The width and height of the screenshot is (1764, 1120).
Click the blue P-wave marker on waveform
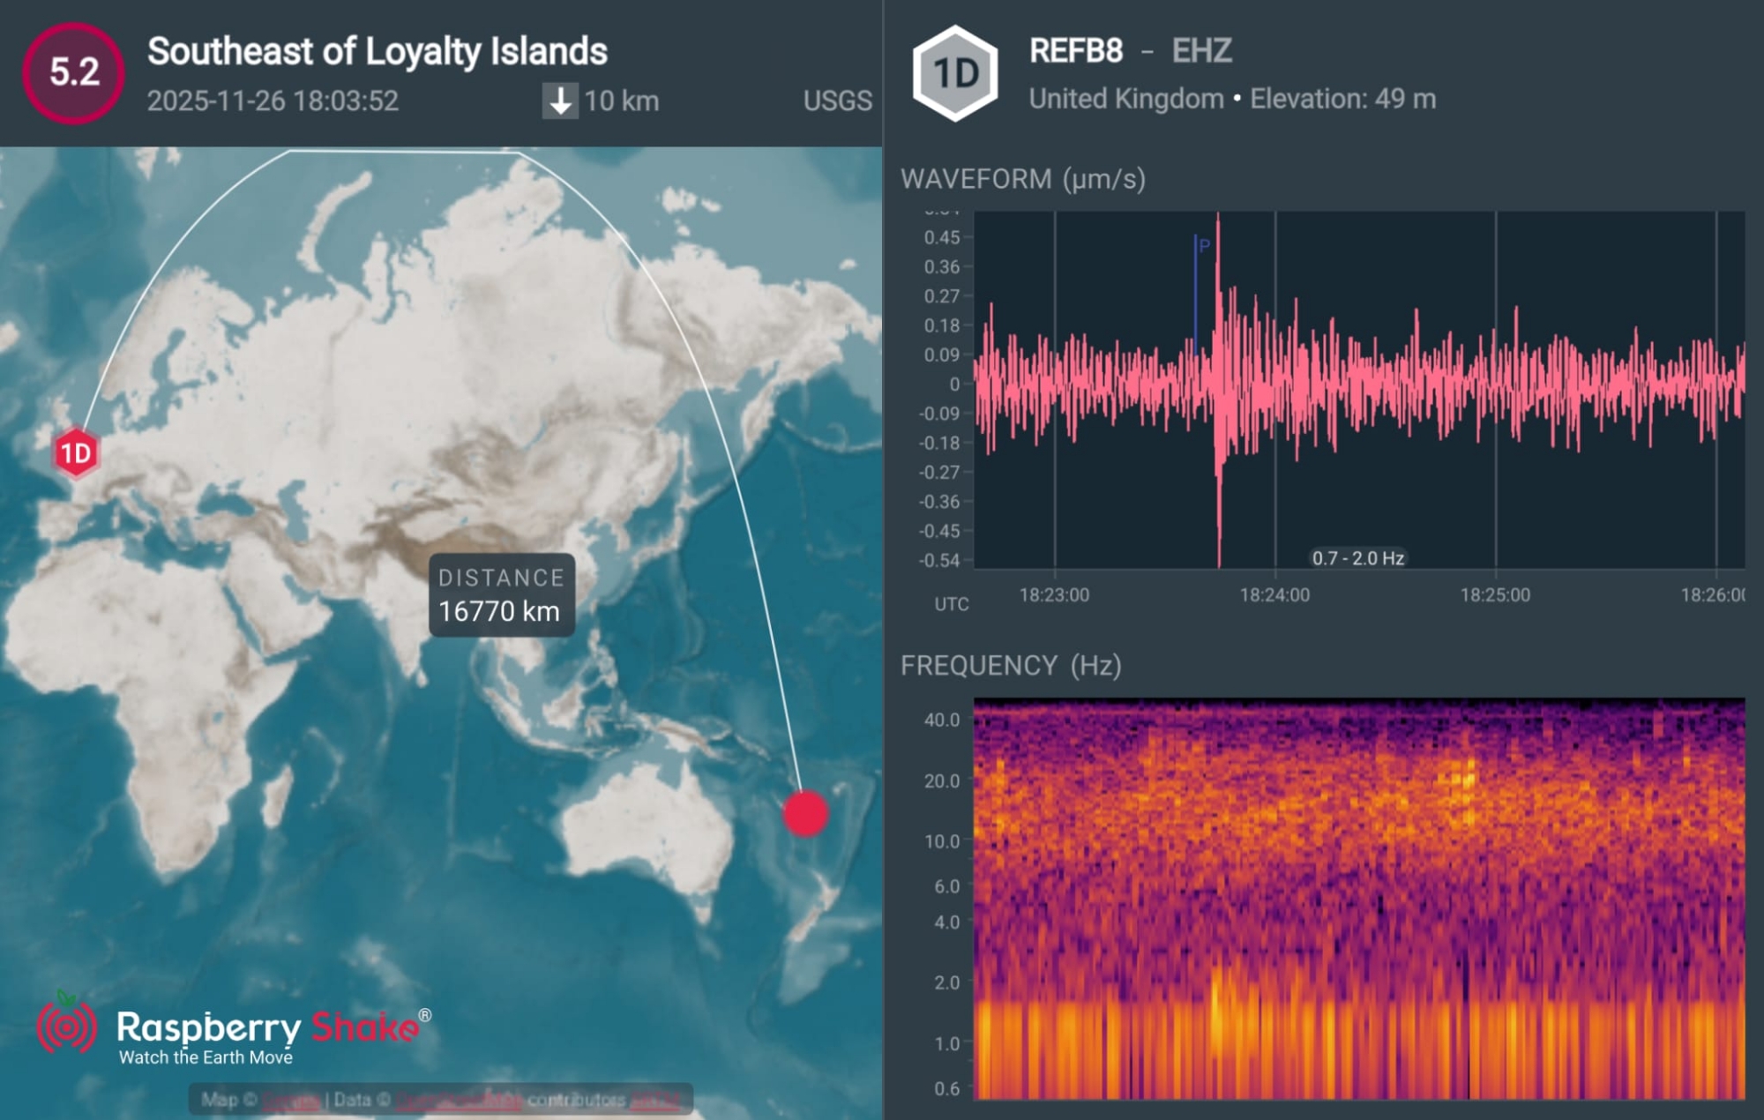(x=1197, y=291)
